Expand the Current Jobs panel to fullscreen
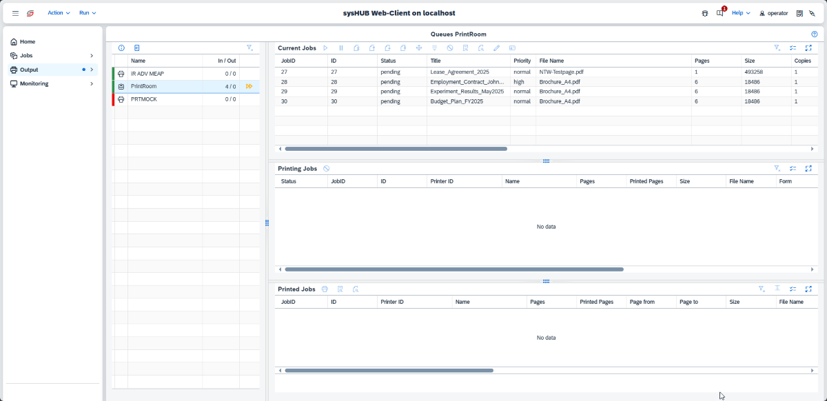Screen dimensions: 827x401 808,48
